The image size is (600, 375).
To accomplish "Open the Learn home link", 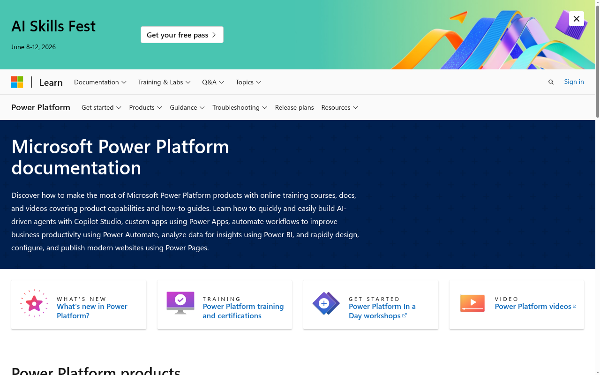I will tap(51, 82).
